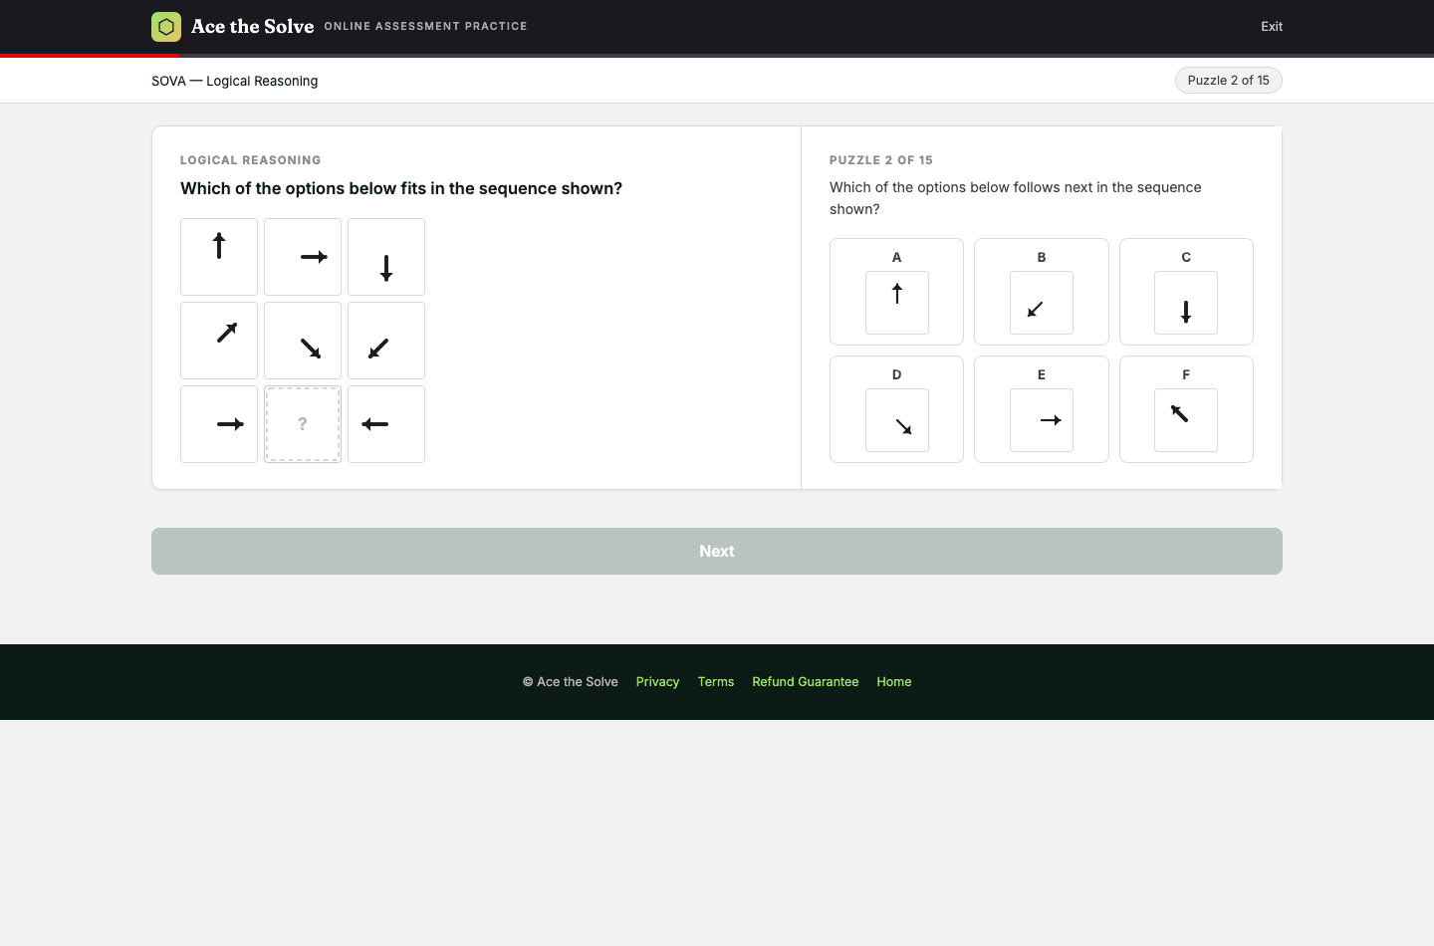Click the red progress bar in header
The width and height of the screenshot is (1434, 946).
pyautogui.click(x=90, y=56)
